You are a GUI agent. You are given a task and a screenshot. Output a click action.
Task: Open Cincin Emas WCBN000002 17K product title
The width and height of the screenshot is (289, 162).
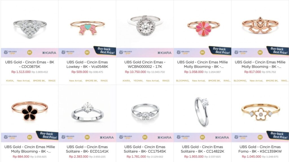145,64
